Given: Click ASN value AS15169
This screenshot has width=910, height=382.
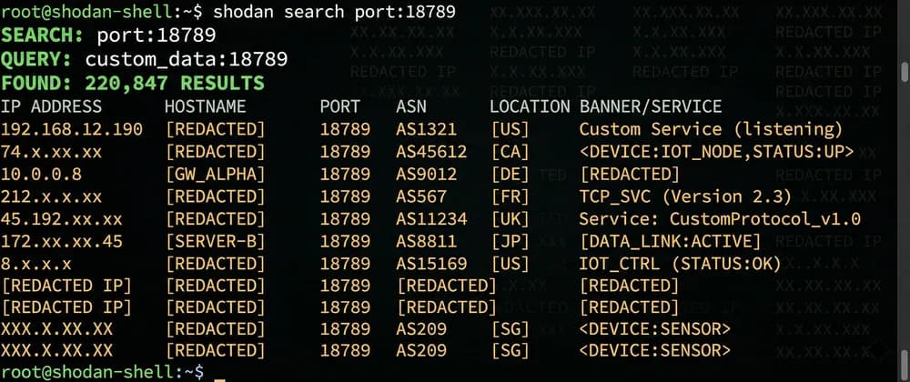Looking at the screenshot, I should click(431, 265).
